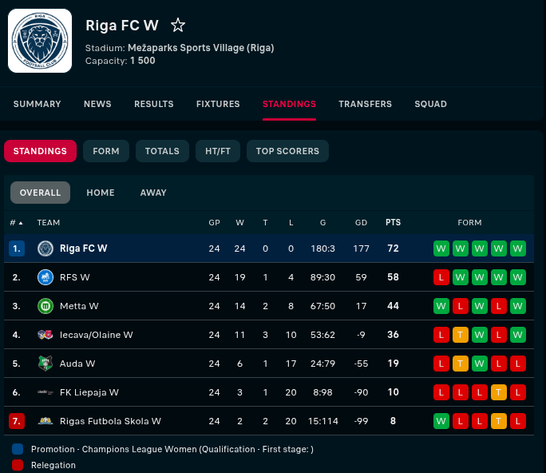This screenshot has width=546, height=473.
Task: Click the Riga FC W lion crest logo
Action: pos(40,41)
